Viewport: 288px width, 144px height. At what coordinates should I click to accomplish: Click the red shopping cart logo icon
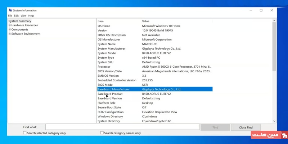(284, 135)
